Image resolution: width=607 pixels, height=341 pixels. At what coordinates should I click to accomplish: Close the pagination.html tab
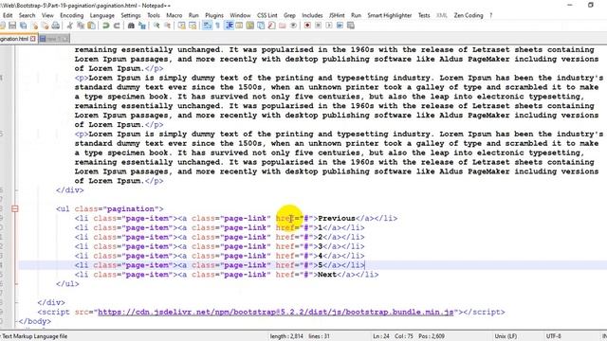click(x=33, y=39)
